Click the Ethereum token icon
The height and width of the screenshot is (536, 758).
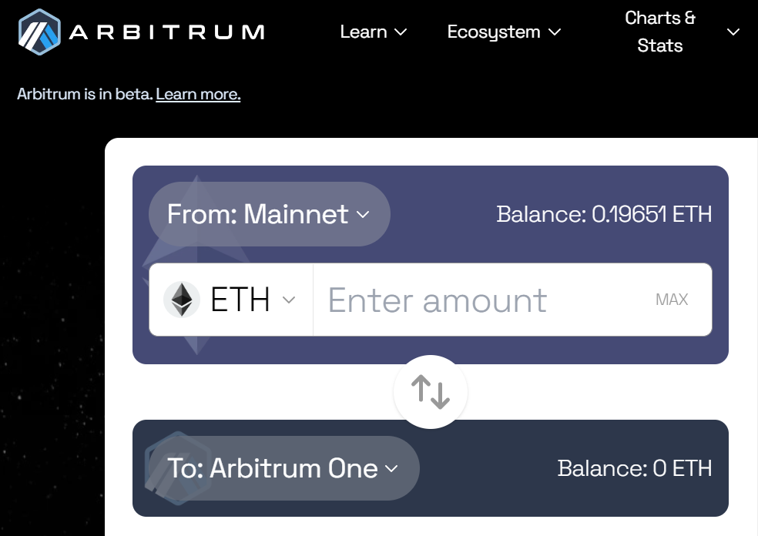click(182, 300)
